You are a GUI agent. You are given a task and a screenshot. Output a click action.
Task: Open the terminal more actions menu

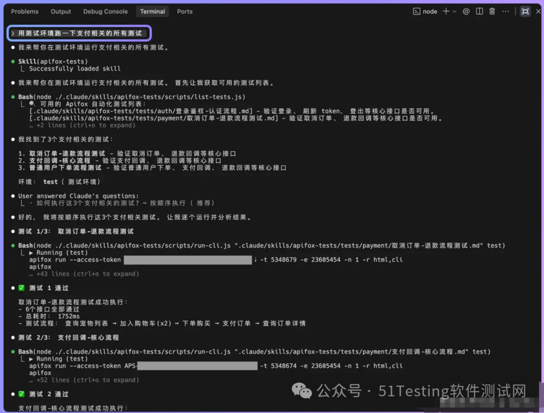coord(506,12)
